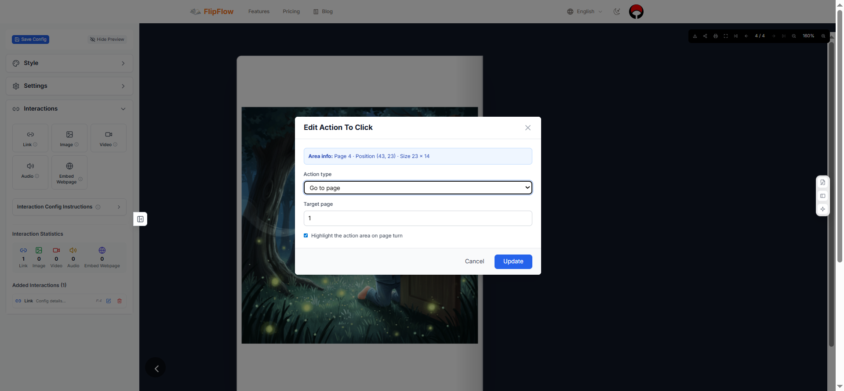This screenshot has width=844, height=391.
Task: Zoom out of the flipbook preview
Action: (x=794, y=36)
